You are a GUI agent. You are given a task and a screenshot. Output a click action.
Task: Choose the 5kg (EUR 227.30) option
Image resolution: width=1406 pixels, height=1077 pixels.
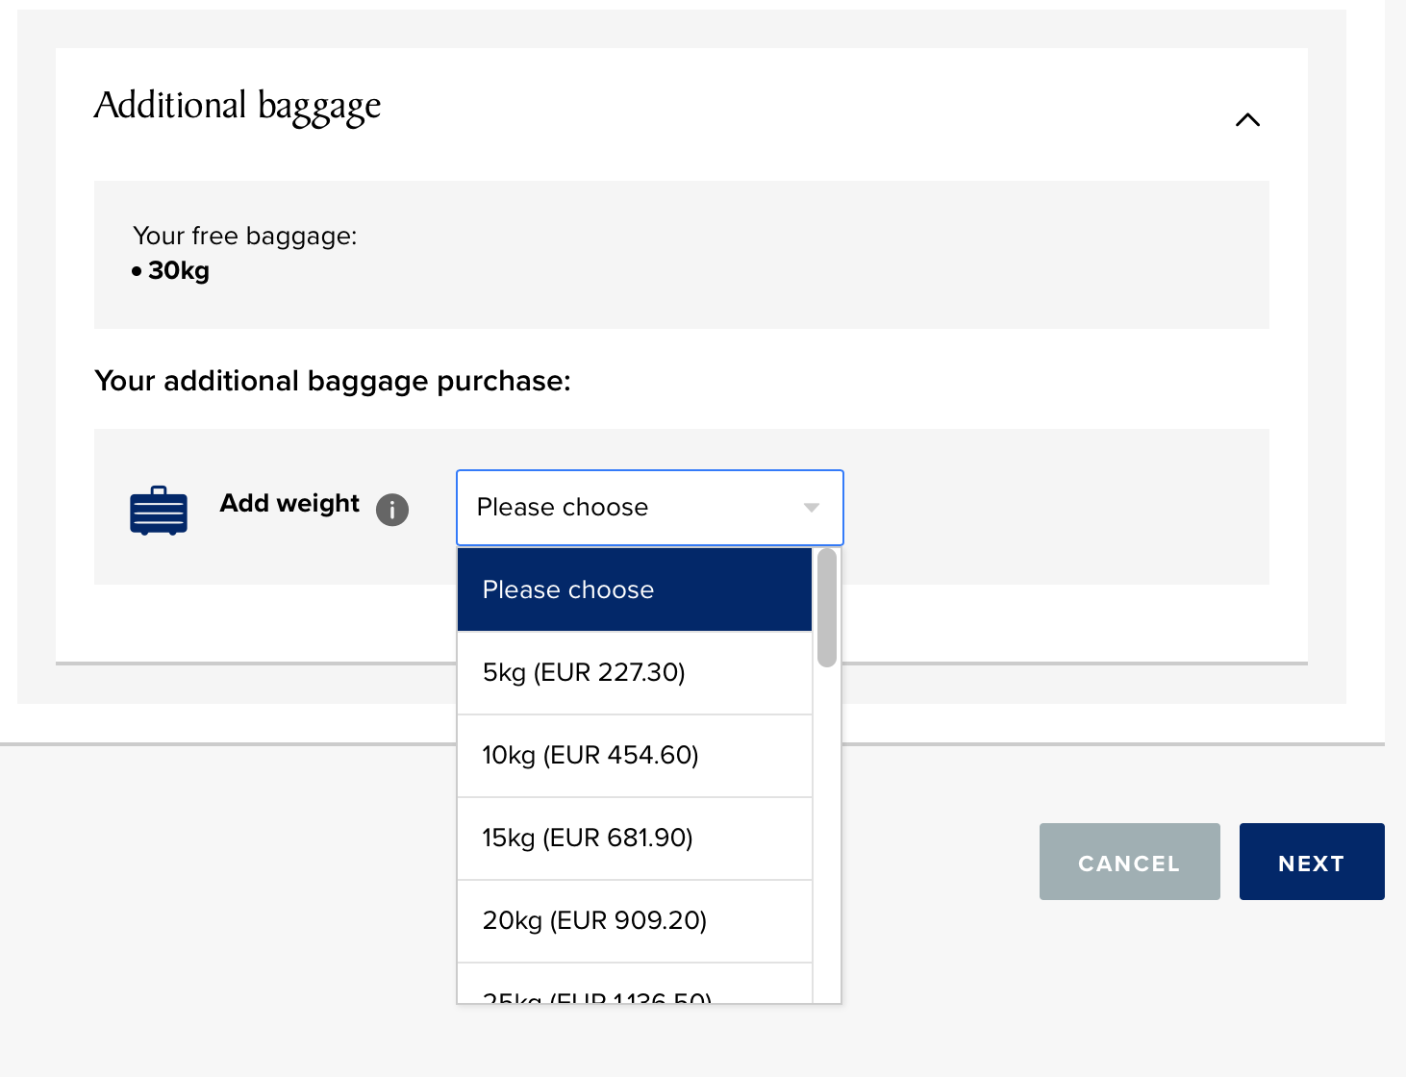[x=635, y=672]
